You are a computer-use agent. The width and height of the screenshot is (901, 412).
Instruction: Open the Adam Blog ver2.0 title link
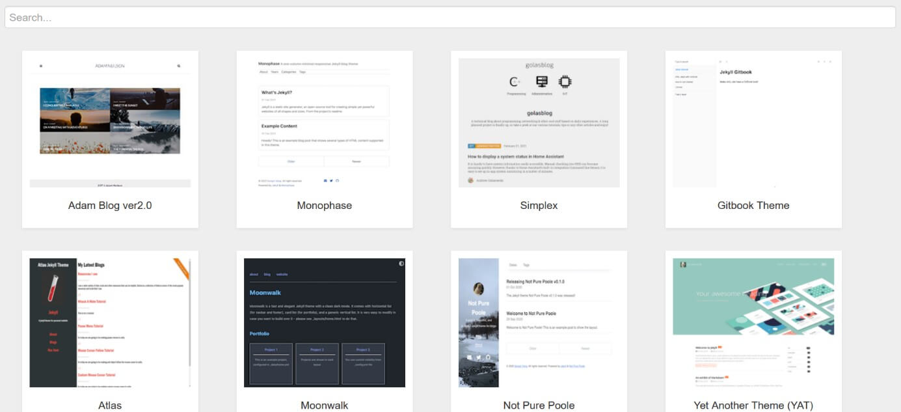(110, 206)
